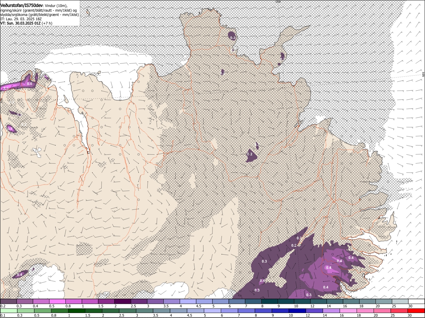Pick the light pink 16 rain legend swatch
This screenshot has height=318, width=425.
tap(349, 311)
